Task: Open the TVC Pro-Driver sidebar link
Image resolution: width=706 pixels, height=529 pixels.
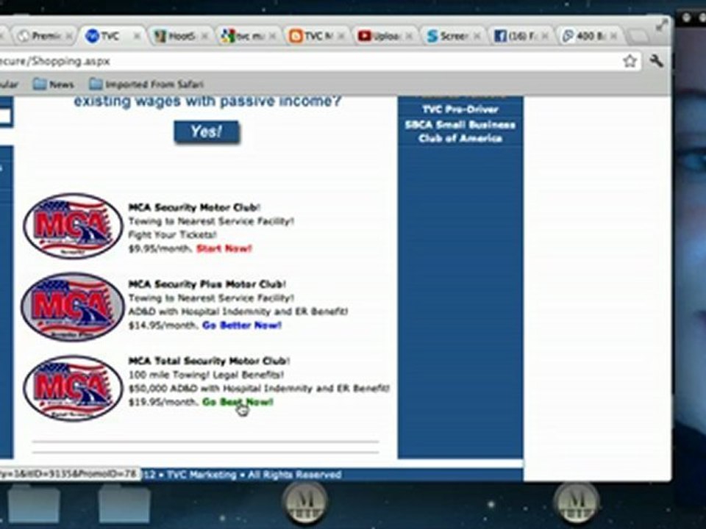Action: click(460, 109)
